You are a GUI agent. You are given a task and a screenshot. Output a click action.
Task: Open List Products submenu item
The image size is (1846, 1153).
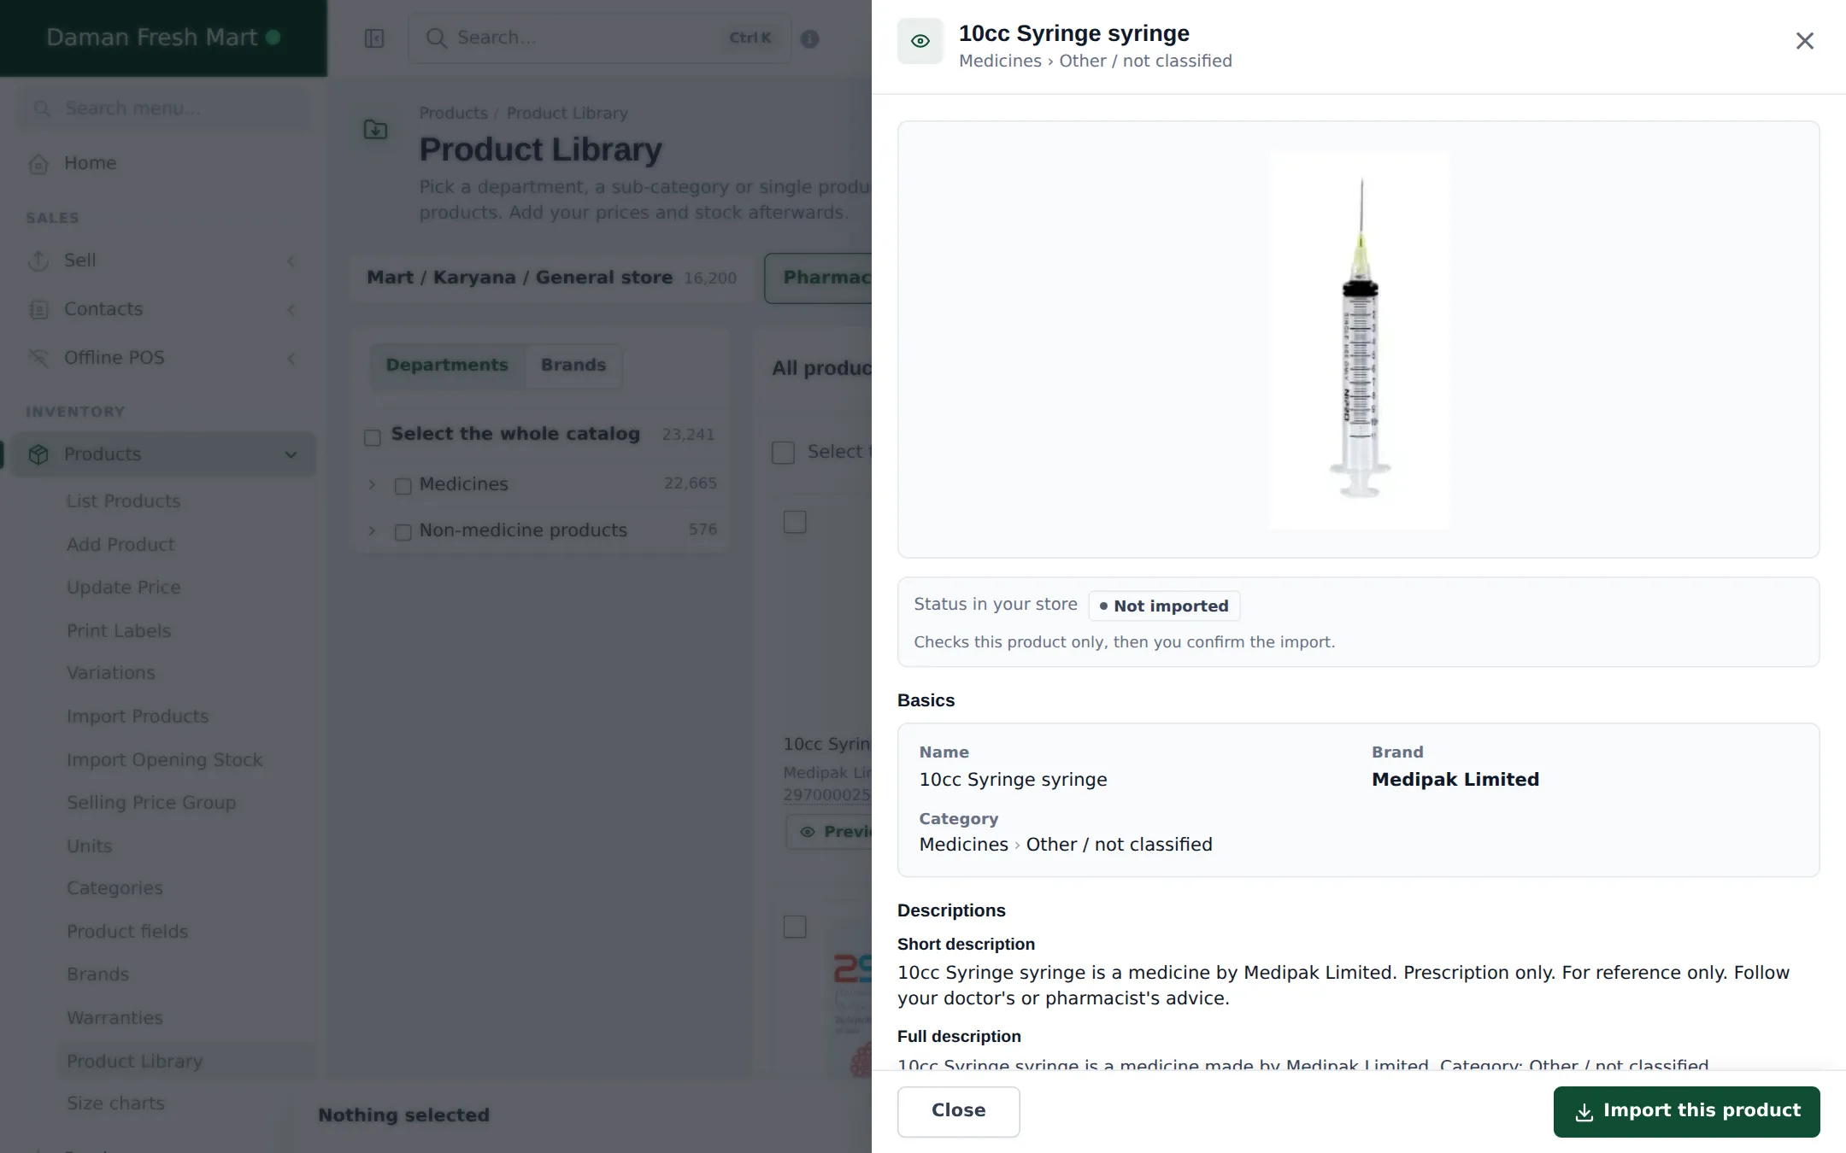click(124, 501)
